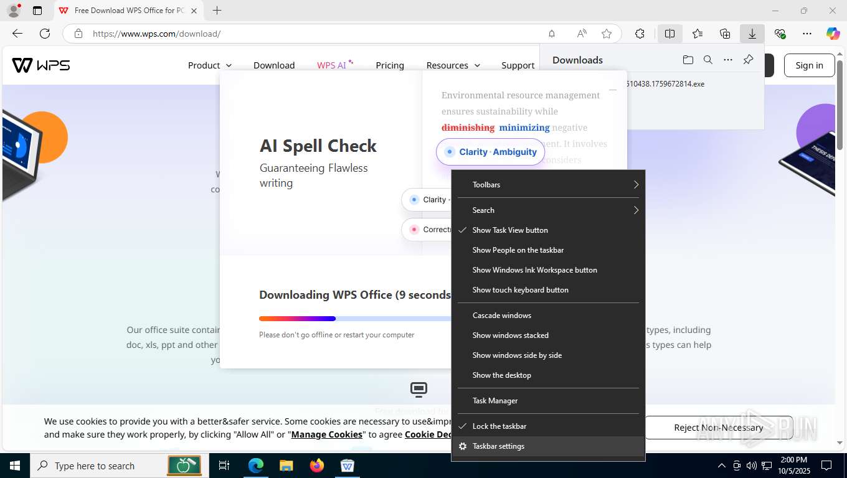Click the Downloads toolbar arrow icon
Viewport: 847px width, 478px height.
click(752, 34)
